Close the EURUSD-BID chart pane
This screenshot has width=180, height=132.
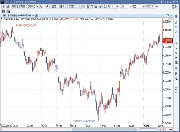pyautogui.click(x=171, y=15)
